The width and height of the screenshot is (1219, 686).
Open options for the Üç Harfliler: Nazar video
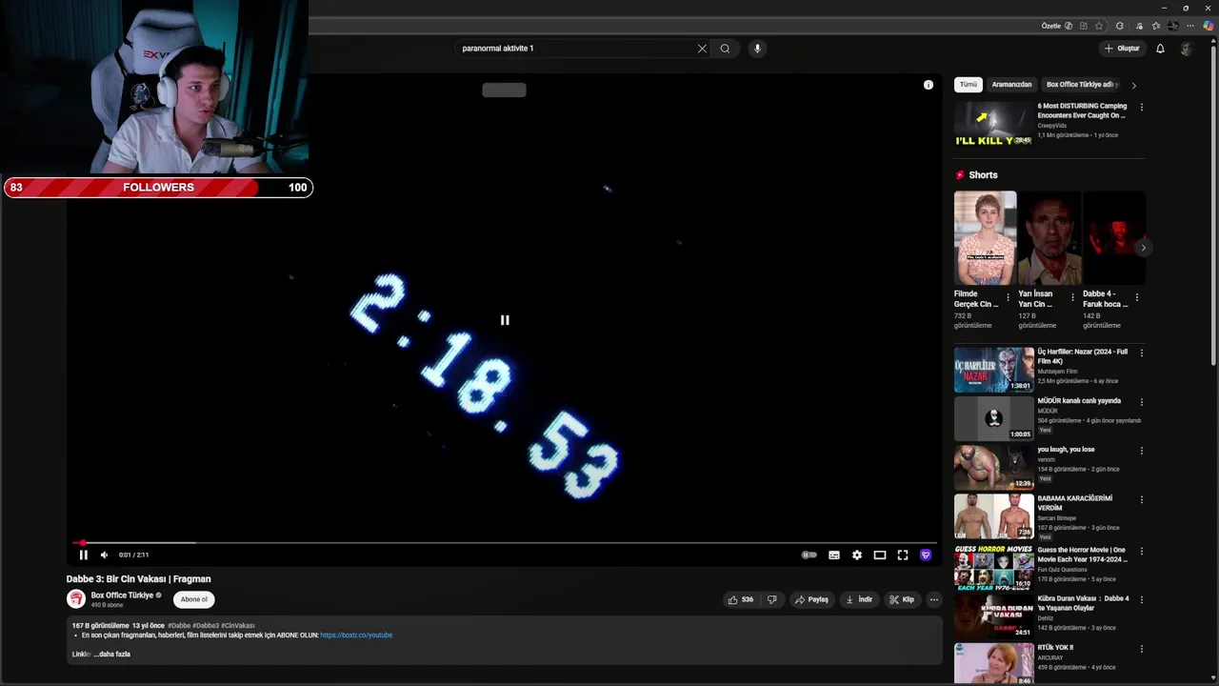[x=1141, y=353]
